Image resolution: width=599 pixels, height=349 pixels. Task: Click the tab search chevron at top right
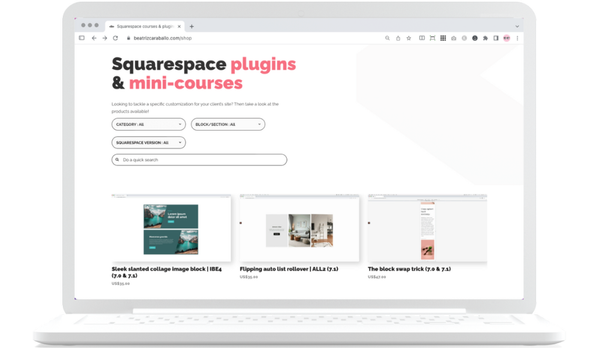518,26
